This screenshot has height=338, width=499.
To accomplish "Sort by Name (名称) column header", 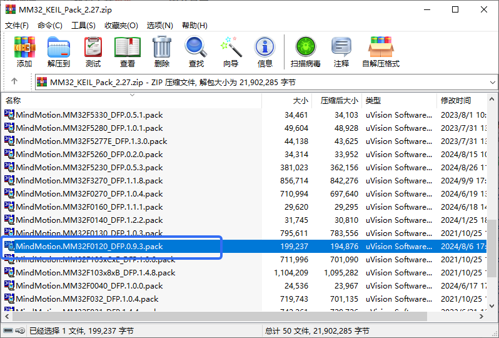I will click(14, 100).
